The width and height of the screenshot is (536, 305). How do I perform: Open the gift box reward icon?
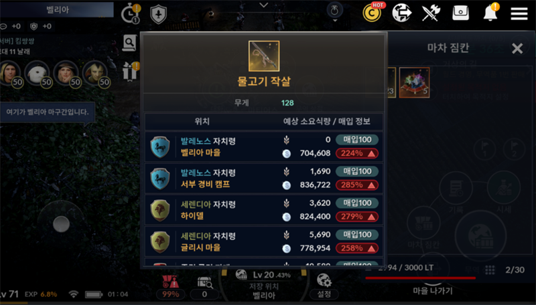131,72
